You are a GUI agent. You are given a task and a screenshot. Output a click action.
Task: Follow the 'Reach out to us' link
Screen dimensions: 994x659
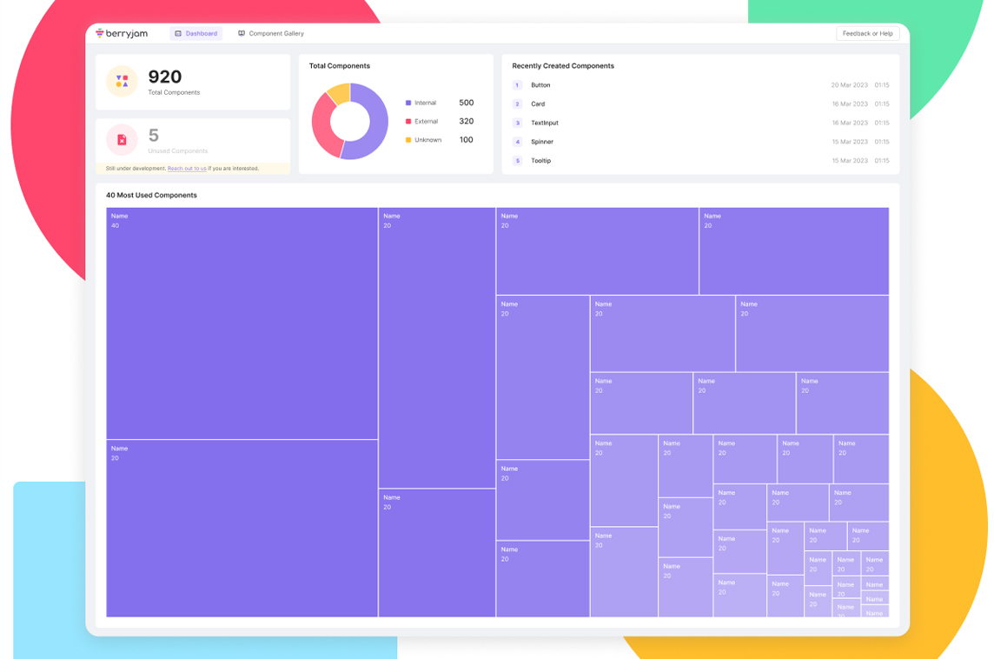(187, 169)
